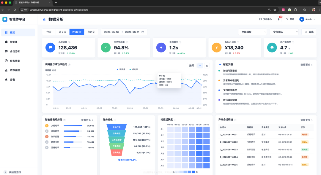Screen dimensions: 321x175
Task: Switch chart to bar view icon
Action: (207, 66)
